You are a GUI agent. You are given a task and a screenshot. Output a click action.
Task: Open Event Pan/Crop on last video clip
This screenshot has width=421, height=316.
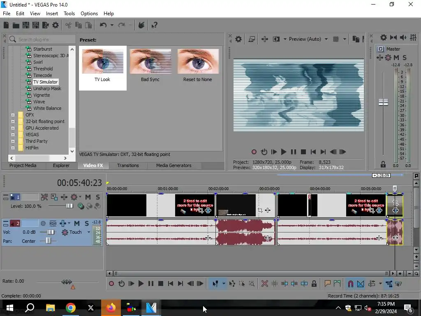[x=395, y=202]
